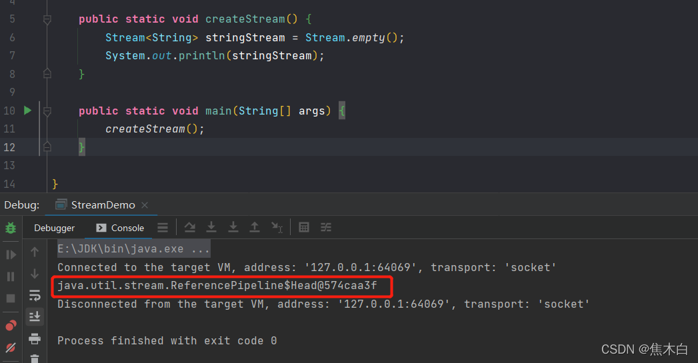Run main from the green gutter arrow

point(27,111)
